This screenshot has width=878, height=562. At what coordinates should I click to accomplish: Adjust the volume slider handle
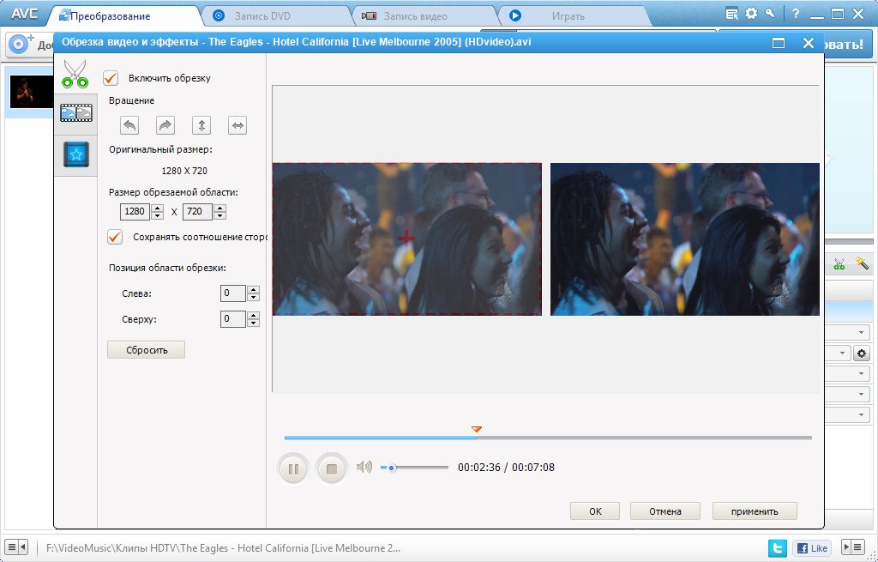click(x=391, y=468)
